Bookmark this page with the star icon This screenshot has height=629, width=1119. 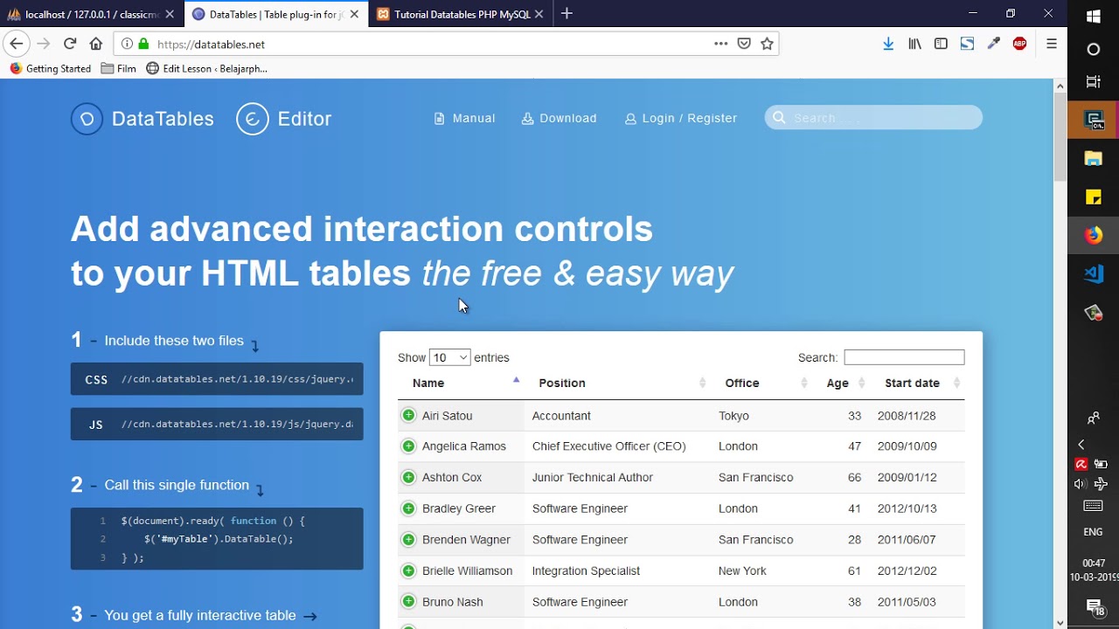(767, 44)
